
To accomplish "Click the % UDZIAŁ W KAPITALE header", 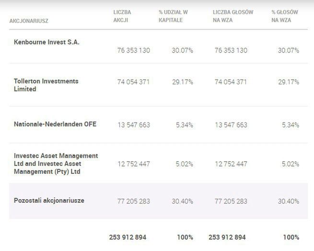I will click(x=174, y=16).
